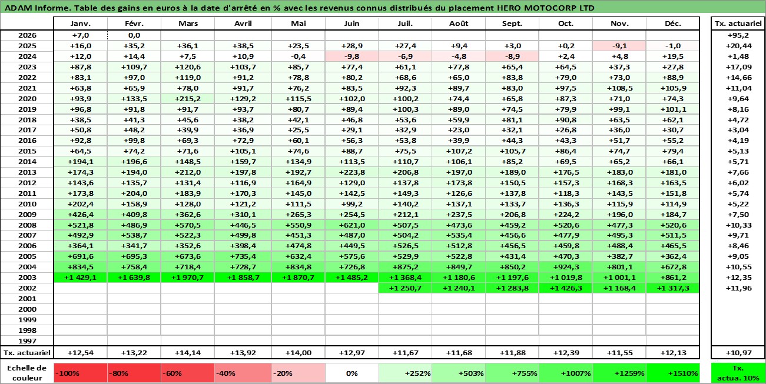Click the +1 426,3 cell in October 2002
The image size is (766, 384).
coord(566,288)
